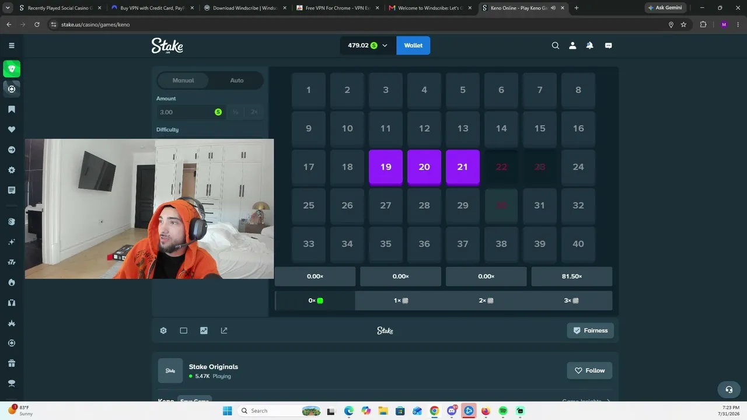Image resolution: width=747 pixels, height=420 pixels.
Task: Open favourites heart icon in sidebar
Action: click(12, 129)
